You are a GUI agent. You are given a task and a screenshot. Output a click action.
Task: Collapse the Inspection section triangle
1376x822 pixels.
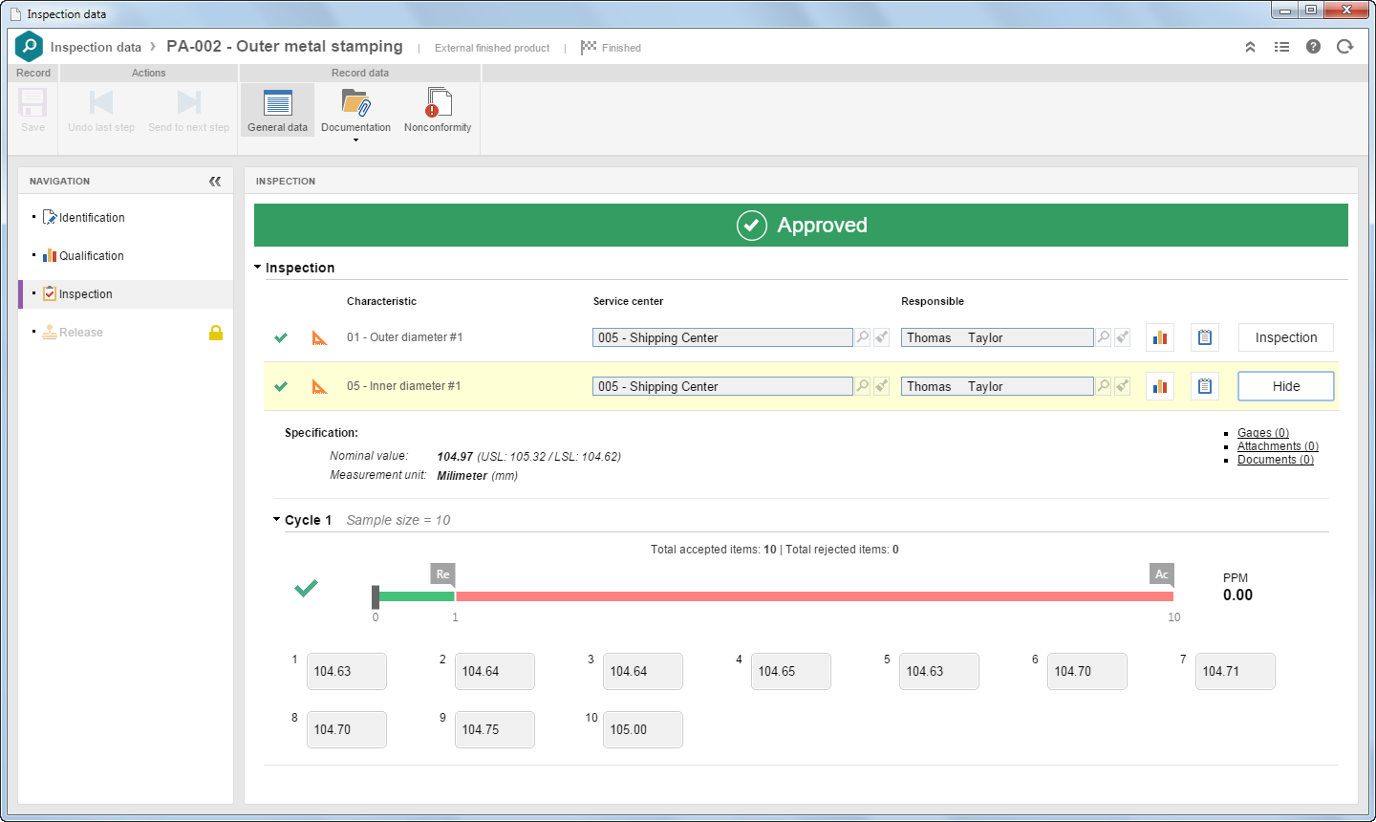point(258,268)
